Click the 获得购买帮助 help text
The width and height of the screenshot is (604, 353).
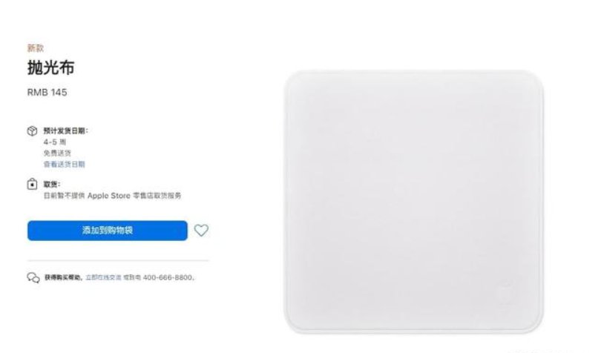[x=64, y=277]
